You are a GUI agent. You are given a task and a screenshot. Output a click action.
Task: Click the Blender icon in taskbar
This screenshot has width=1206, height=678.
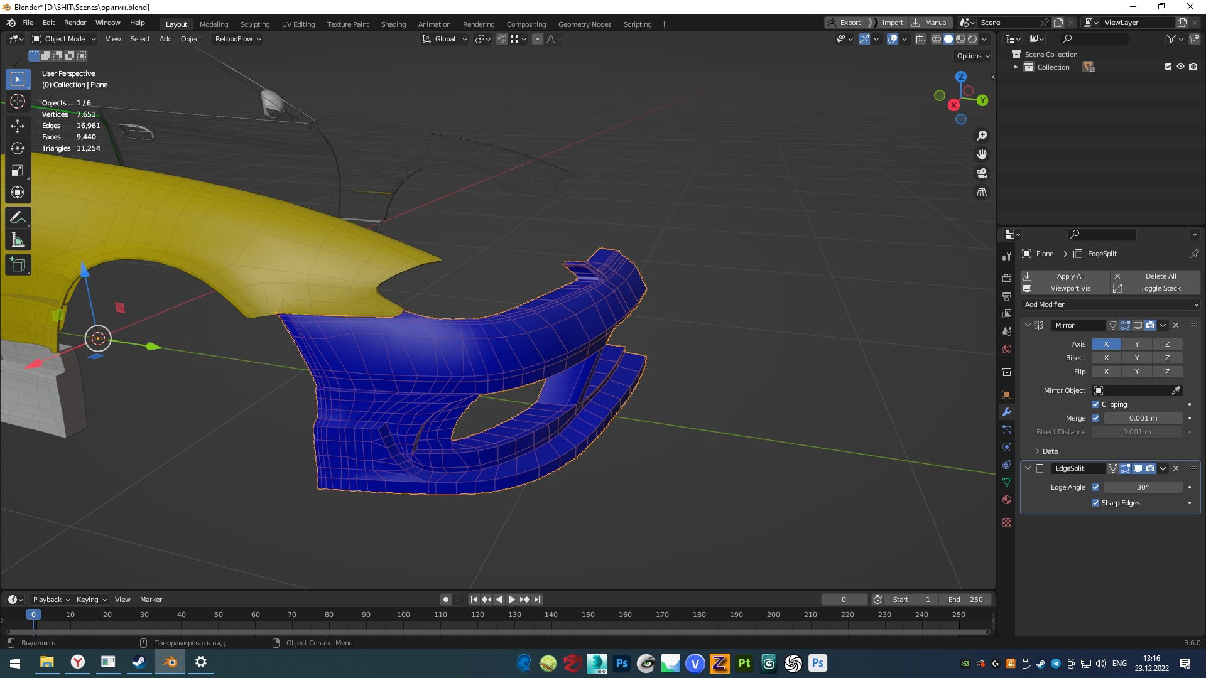(170, 662)
